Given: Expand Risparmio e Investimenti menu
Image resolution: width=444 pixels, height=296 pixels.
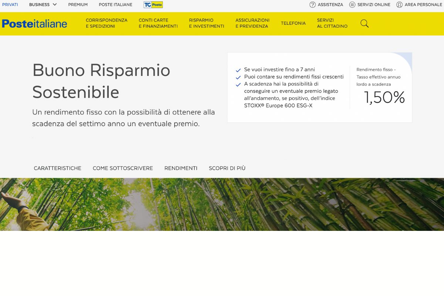Looking at the screenshot, I should pyautogui.click(x=206, y=23).
